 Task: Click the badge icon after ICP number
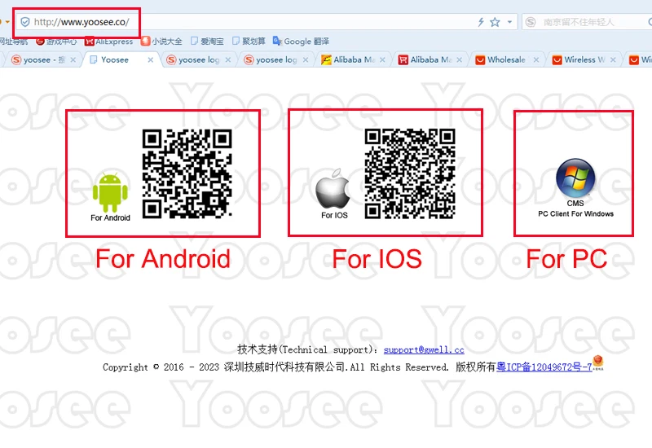pyautogui.click(x=598, y=362)
